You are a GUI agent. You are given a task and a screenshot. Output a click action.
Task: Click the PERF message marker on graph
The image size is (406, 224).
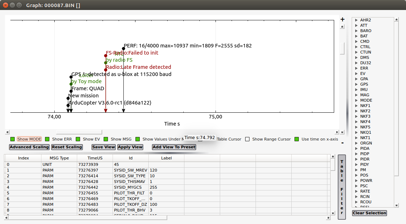coord(124,49)
